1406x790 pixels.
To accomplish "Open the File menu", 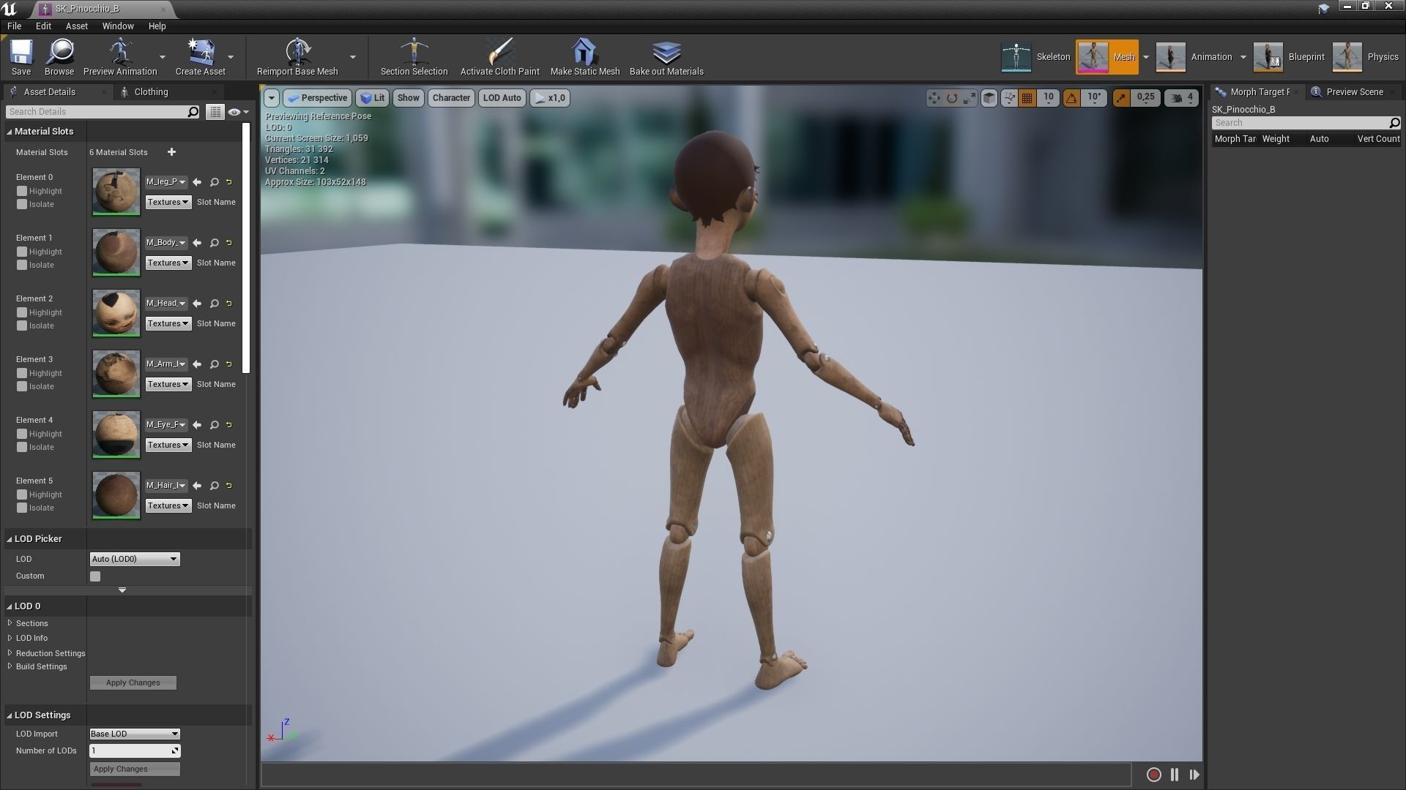I will click(x=14, y=26).
